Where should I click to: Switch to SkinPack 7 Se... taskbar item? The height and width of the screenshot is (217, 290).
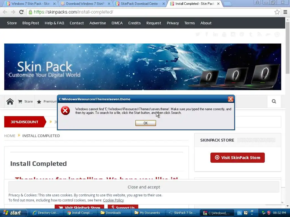pyautogui.click(x=183, y=213)
